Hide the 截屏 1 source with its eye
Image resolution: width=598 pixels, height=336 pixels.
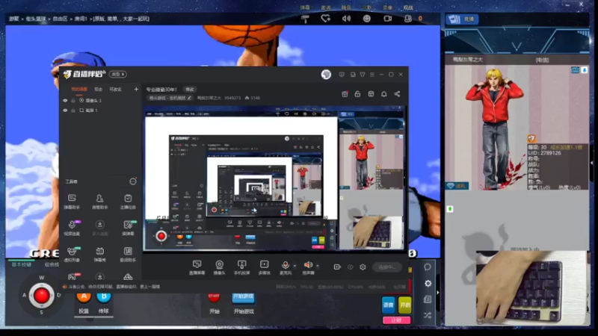coord(65,110)
